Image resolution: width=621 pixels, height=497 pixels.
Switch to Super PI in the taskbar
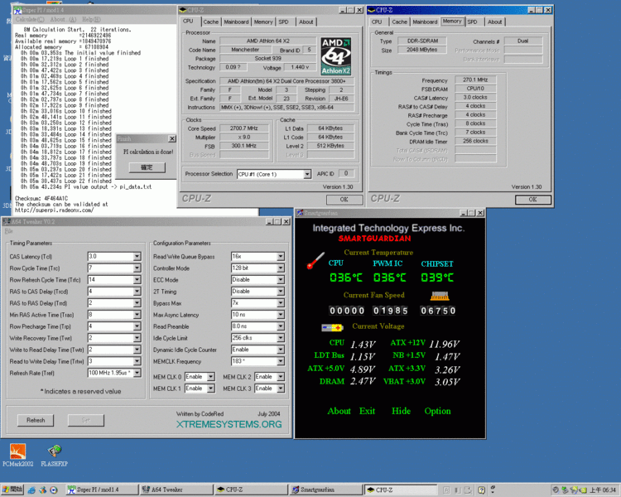[101, 490]
